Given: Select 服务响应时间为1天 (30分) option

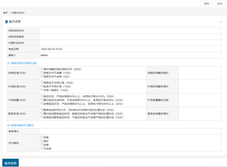Looking at the screenshot, I should click(x=42, y=110).
